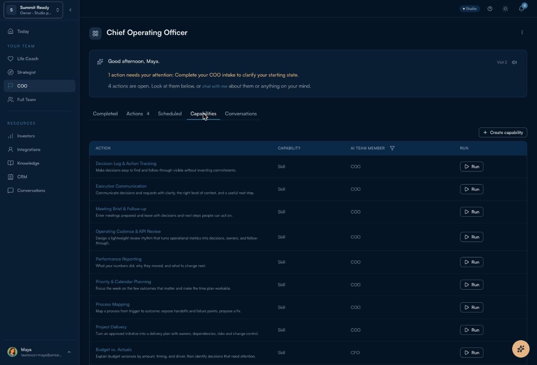Click the chat with me link
Image resolution: width=537 pixels, height=365 pixels.
pos(215,86)
